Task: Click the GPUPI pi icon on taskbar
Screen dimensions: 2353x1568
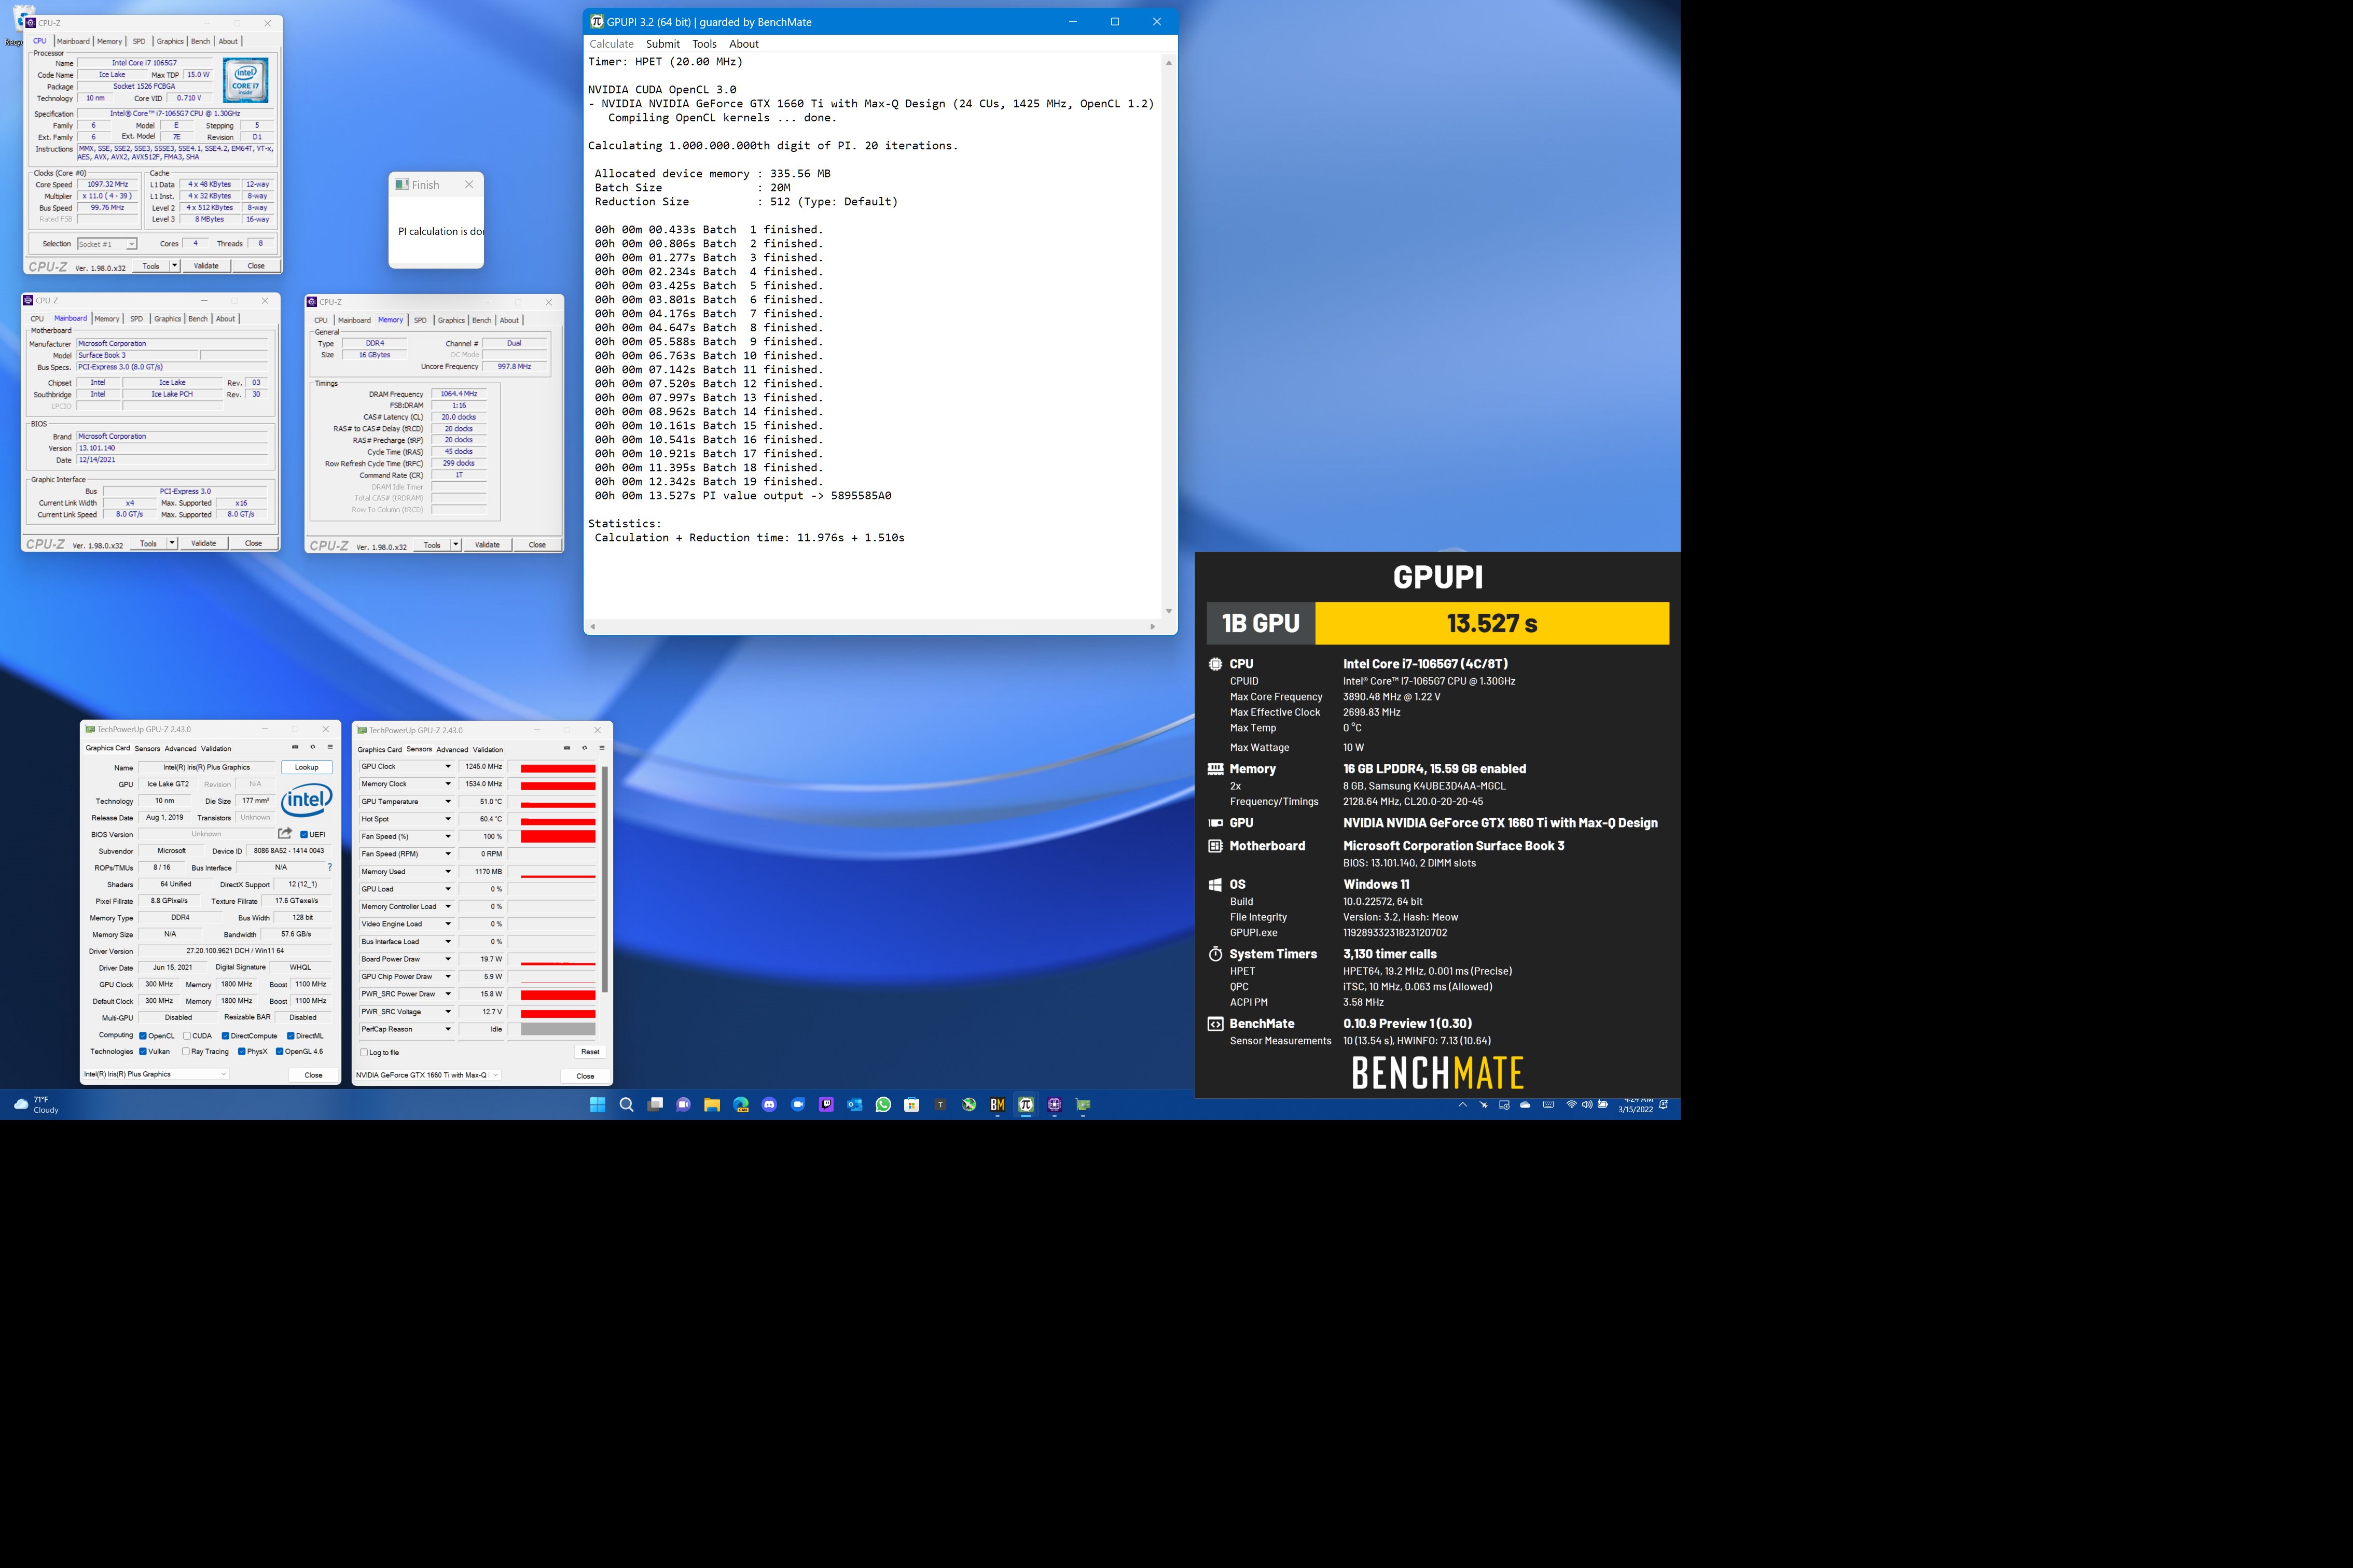Action: coord(1026,1104)
